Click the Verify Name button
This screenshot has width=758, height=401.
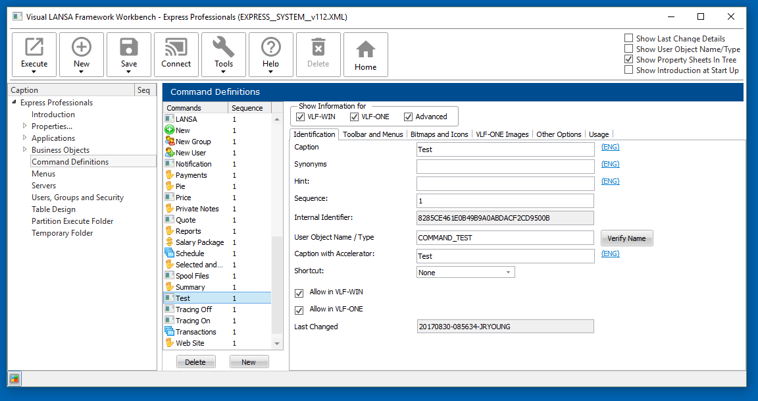626,238
